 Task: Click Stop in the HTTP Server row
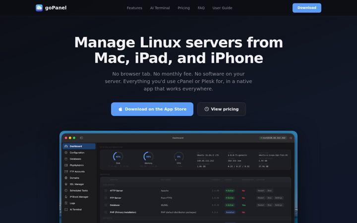point(270,191)
